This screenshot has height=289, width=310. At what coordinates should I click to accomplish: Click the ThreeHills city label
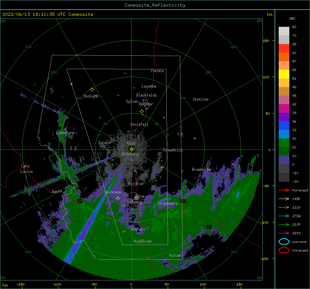tap(173, 150)
